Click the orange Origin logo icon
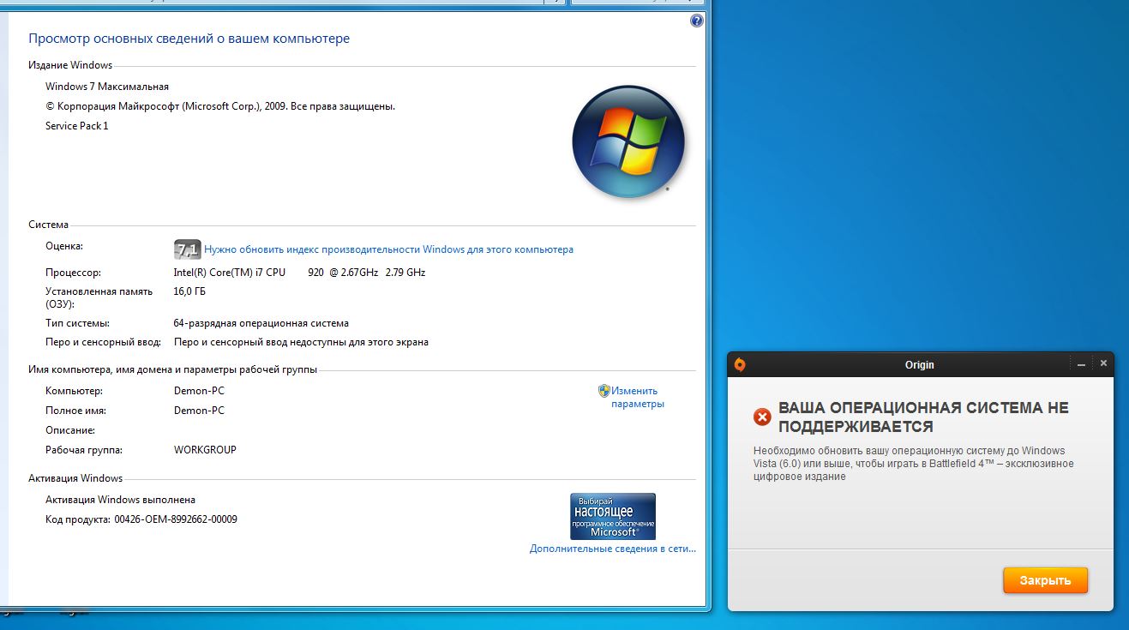 (x=740, y=364)
